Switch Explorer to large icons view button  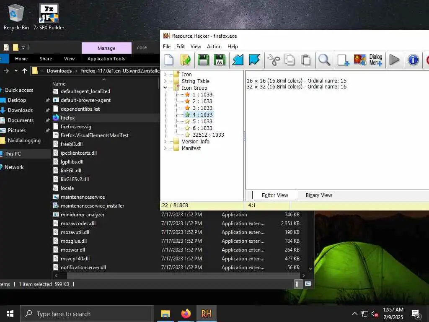click(308, 284)
